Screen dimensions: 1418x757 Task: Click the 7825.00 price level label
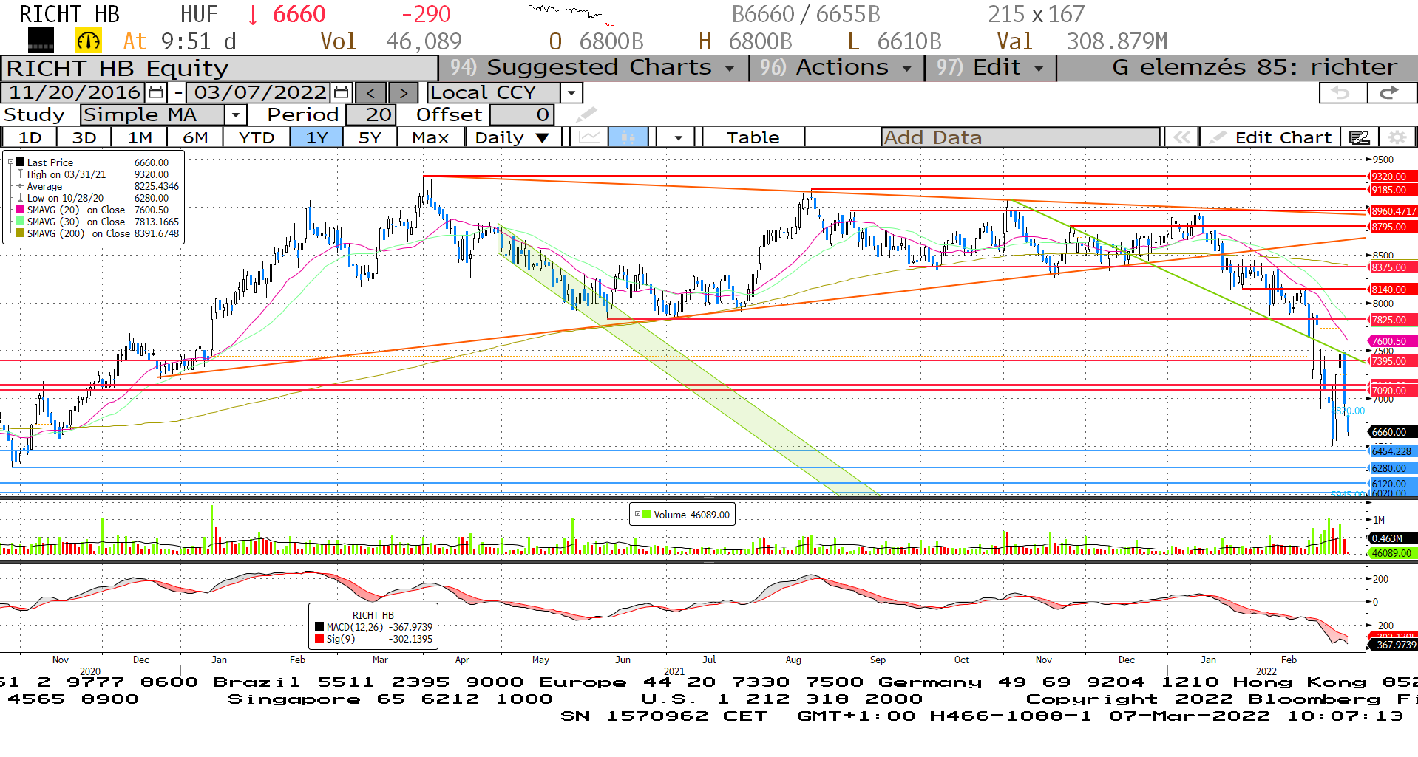tap(1394, 320)
